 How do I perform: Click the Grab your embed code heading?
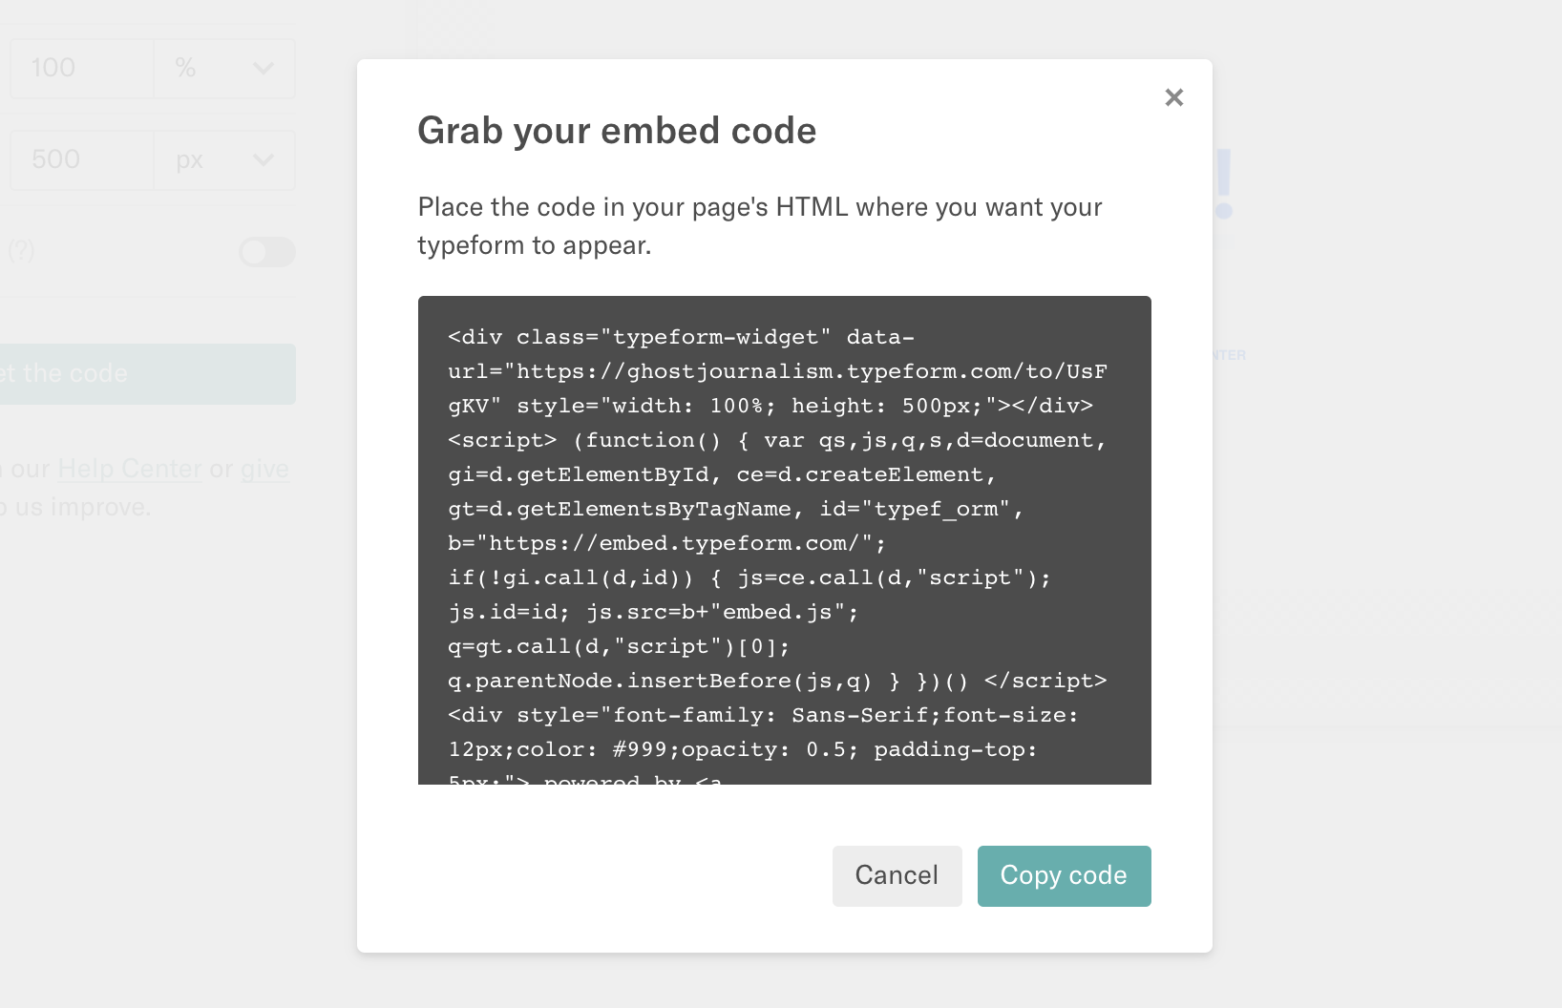(617, 131)
